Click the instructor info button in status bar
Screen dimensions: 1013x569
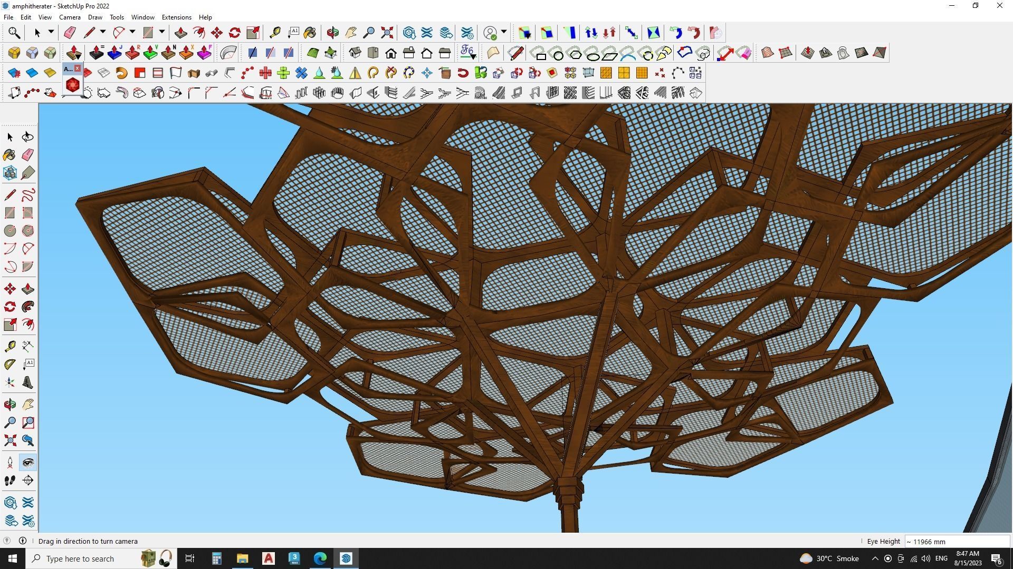(23, 541)
